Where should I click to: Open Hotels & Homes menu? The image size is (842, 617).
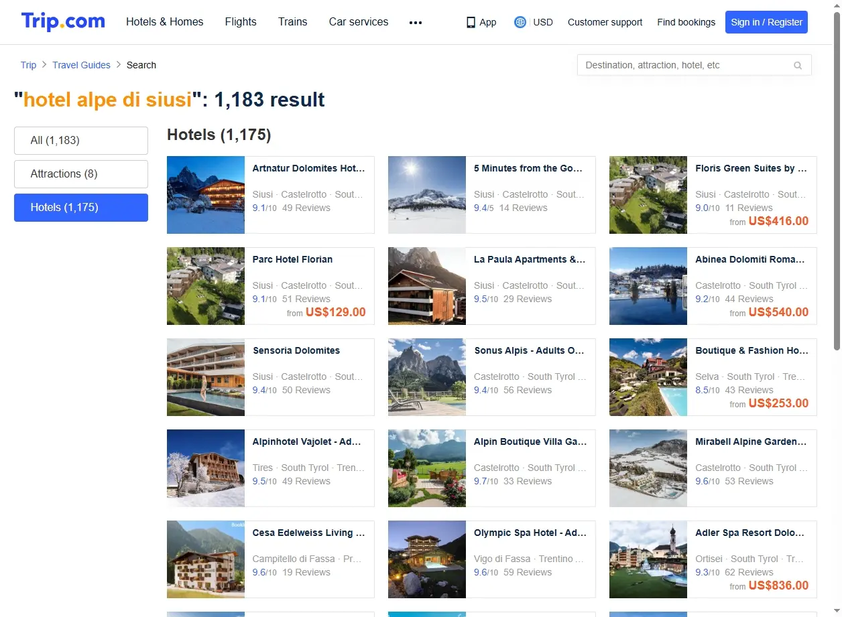click(x=165, y=21)
